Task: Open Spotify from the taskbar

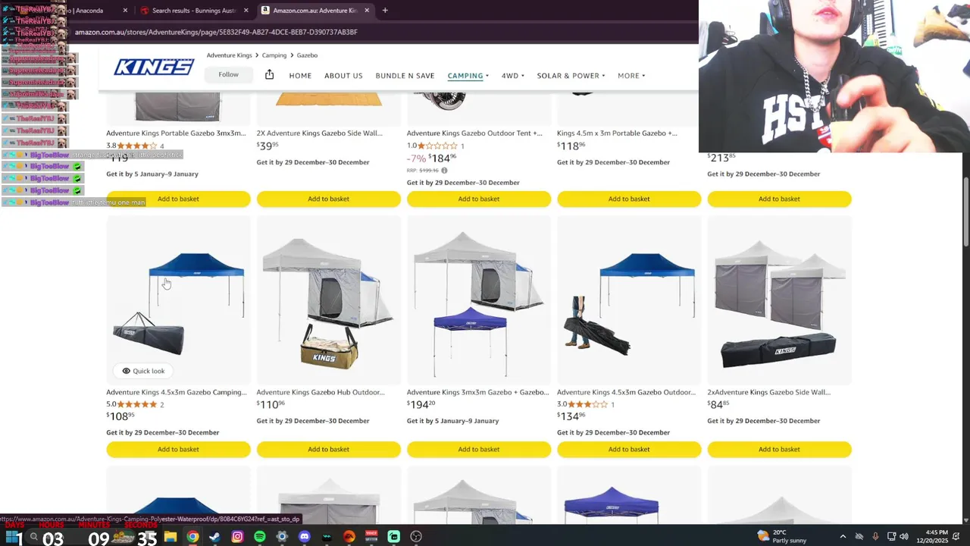Action: tap(260, 536)
